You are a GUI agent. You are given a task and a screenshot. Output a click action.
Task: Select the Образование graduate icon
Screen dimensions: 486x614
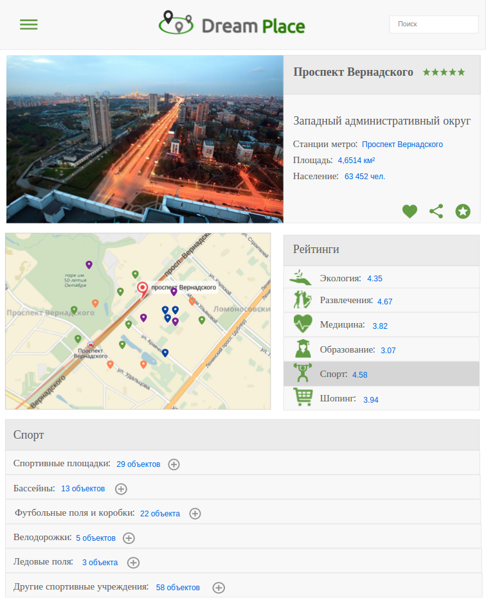(303, 349)
